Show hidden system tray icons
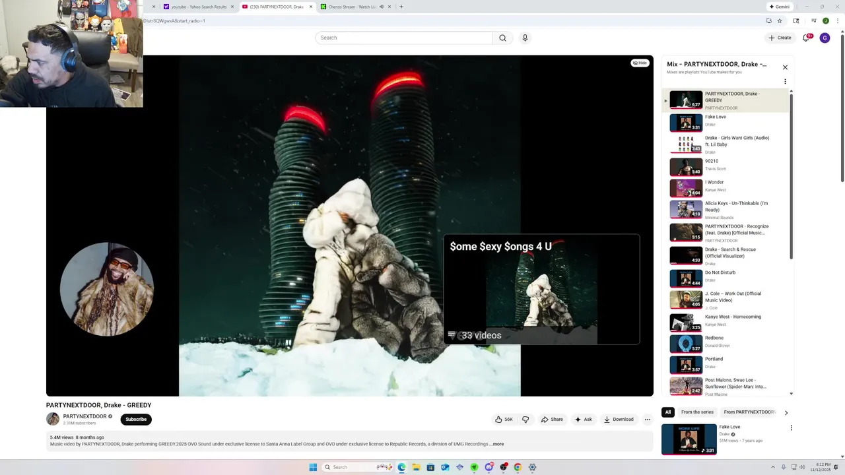This screenshot has height=475, width=845. click(x=774, y=467)
